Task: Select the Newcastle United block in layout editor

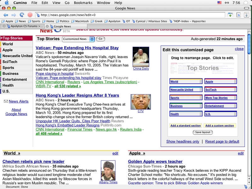Action: click(x=186, y=89)
